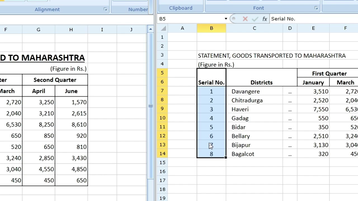Image resolution: width=358 pixels, height=201 pixels.
Task: Click June value 1,570 in left window
Action: (71, 102)
